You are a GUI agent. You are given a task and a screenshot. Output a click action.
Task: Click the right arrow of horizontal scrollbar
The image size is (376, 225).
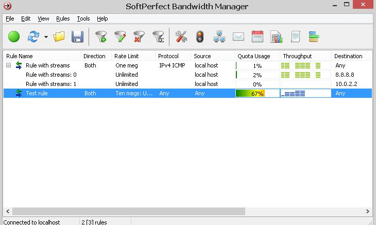point(368,211)
